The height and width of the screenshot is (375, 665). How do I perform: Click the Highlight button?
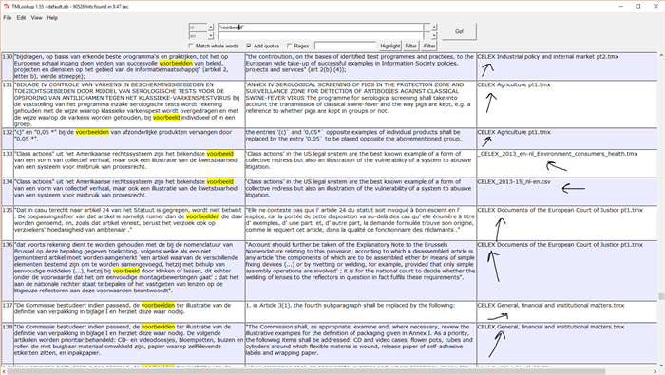click(389, 46)
